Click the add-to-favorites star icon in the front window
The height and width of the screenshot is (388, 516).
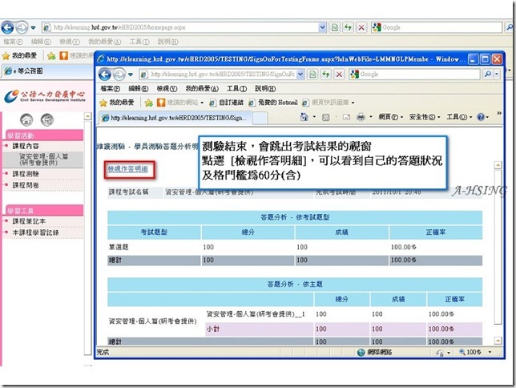[x=149, y=103]
